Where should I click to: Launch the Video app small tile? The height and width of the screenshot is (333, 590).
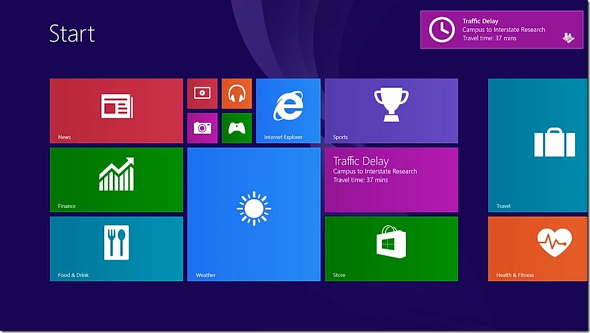[x=202, y=93]
